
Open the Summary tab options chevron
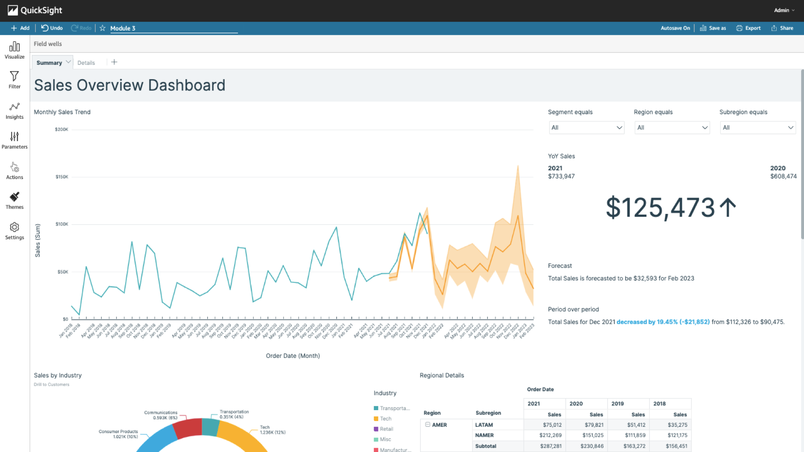[68, 62]
